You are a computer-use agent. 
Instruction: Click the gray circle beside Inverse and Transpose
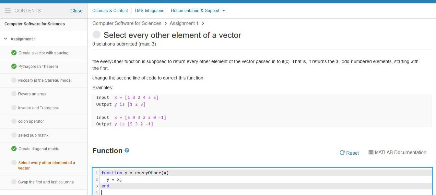14,108
